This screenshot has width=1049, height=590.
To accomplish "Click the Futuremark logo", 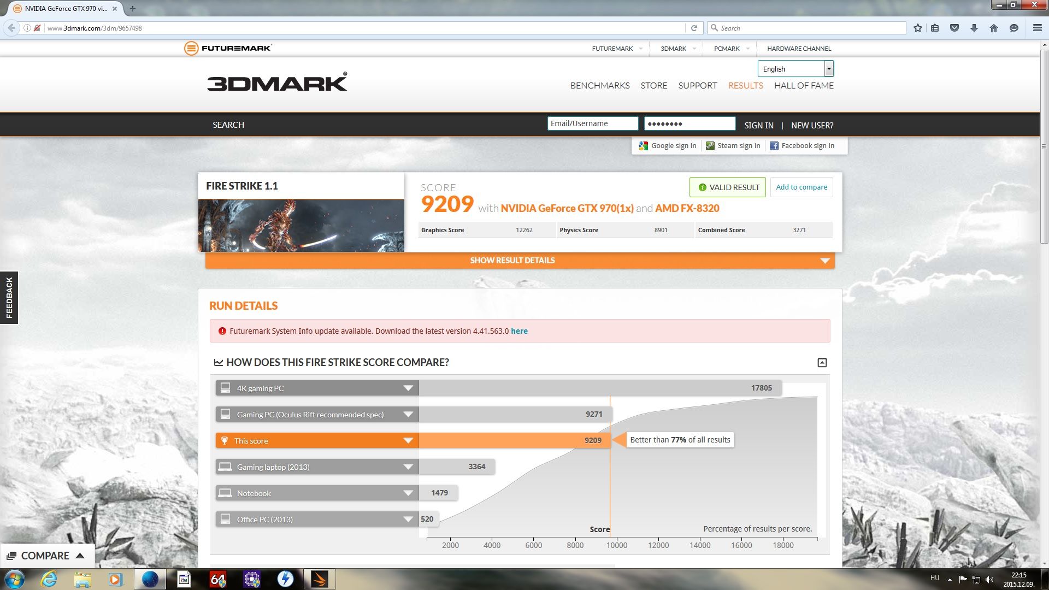I will [228, 48].
